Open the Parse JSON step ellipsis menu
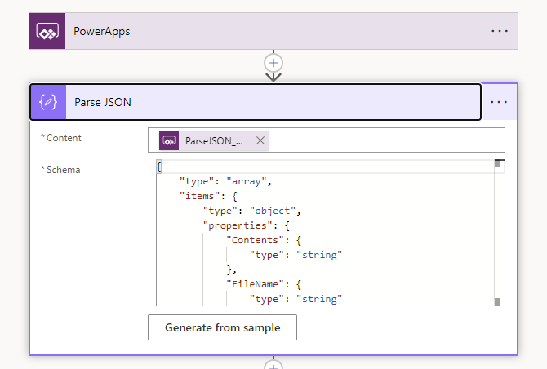The width and height of the screenshot is (547, 369). pos(499,102)
